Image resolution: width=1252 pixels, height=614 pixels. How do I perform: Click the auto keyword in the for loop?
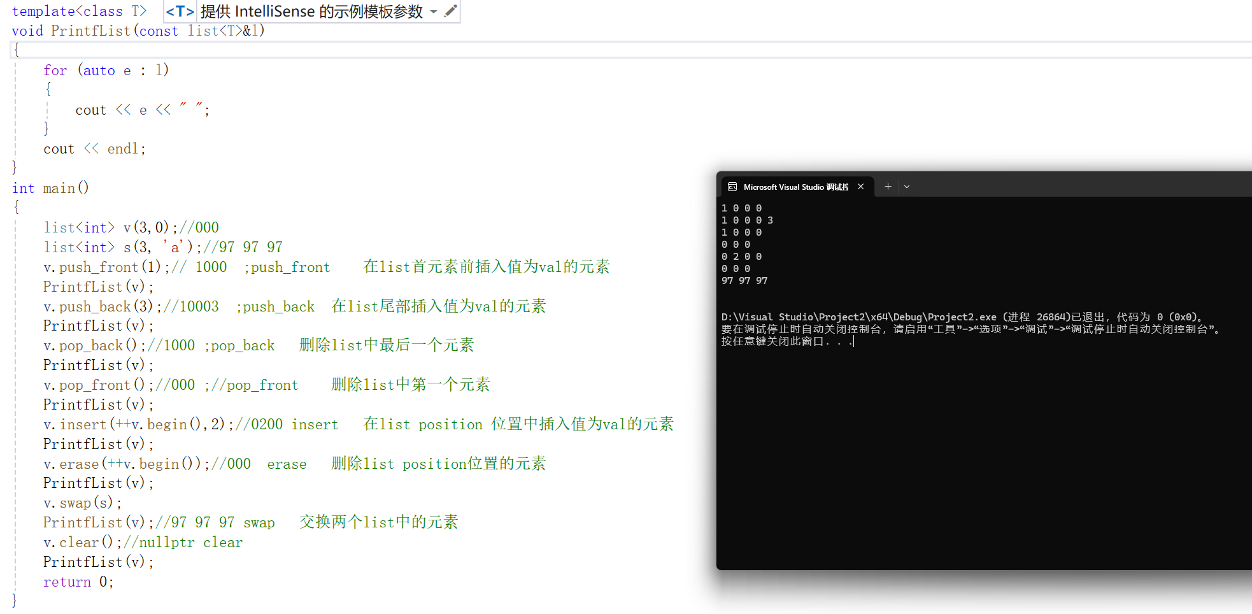pos(99,70)
